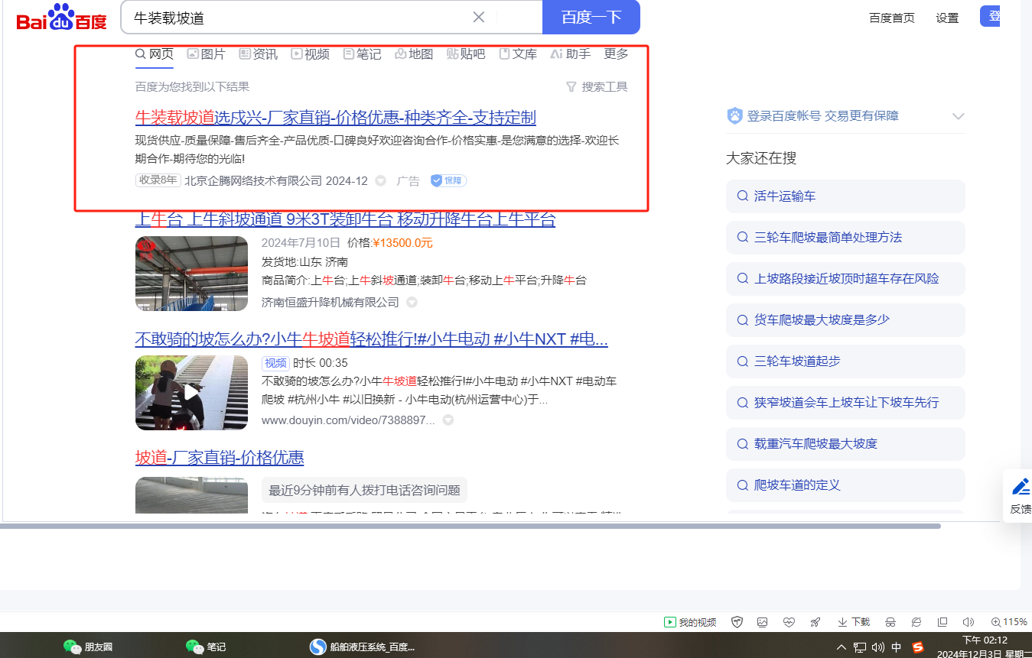Play the 小牛电动 video thumbnail
This screenshot has height=658, width=1032.
click(x=191, y=392)
